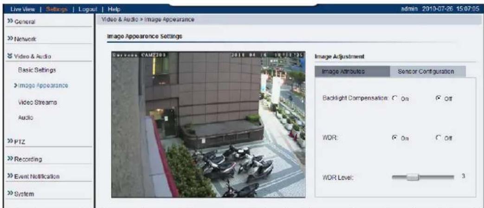
Task: Open Basic Settings submenu item
Action: 37,70
